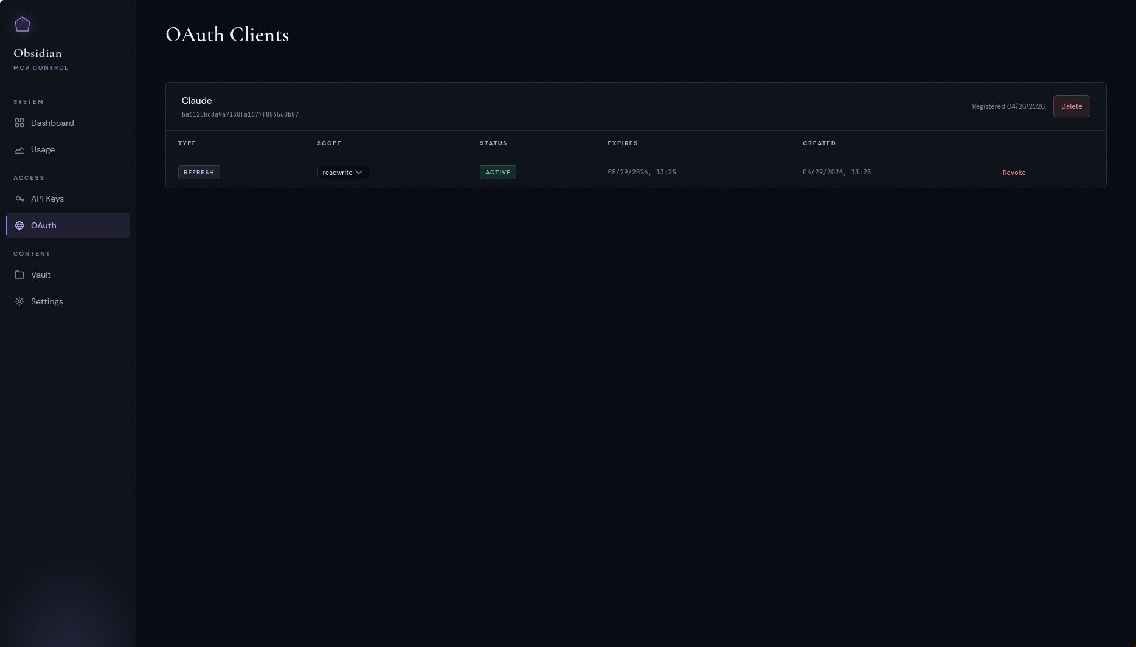Click the Registered 04/26/2026 text
Image resolution: width=1136 pixels, height=647 pixels.
tap(1008, 106)
